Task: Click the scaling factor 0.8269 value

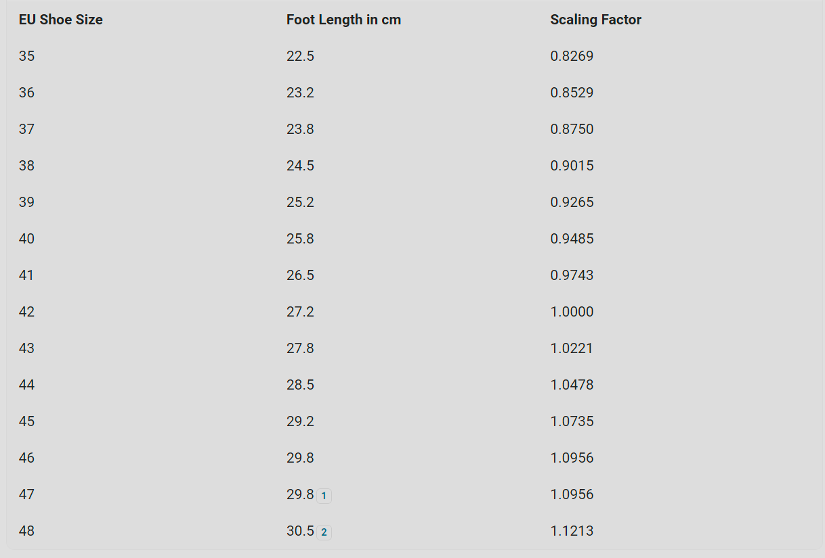Action: (572, 56)
